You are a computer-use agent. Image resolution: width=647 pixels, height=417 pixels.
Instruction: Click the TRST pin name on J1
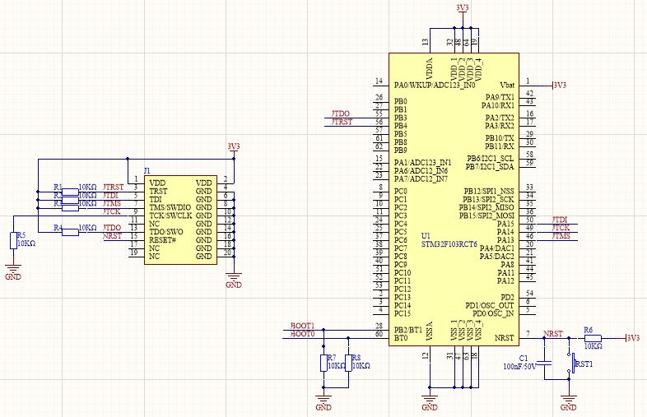[158, 192]
